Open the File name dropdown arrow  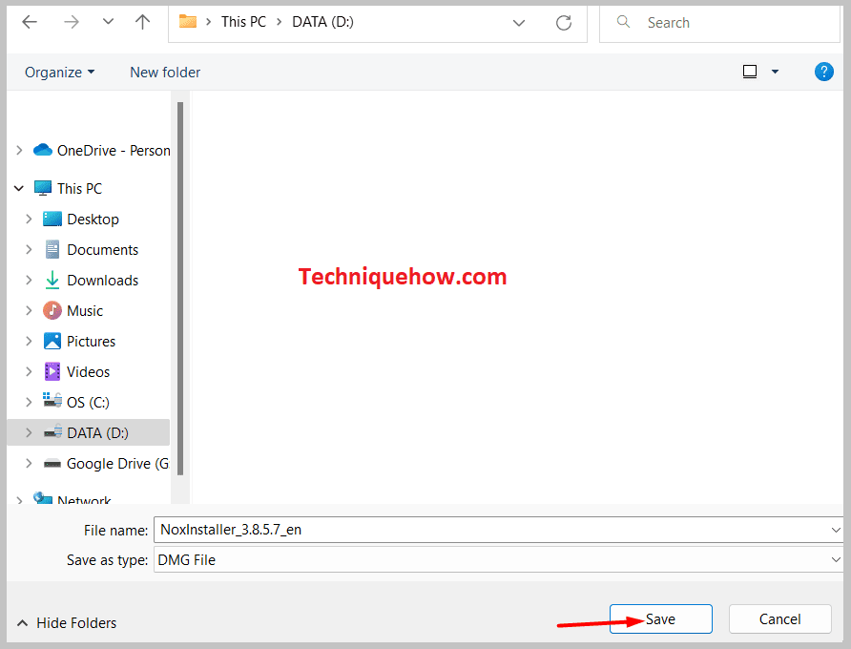pos(836,530)
